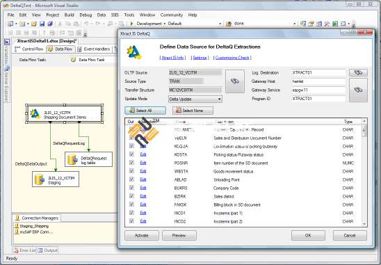Screen dimensions: 381x265
Task: Click the New Project toolbar icon
Action: coord(10,24)
